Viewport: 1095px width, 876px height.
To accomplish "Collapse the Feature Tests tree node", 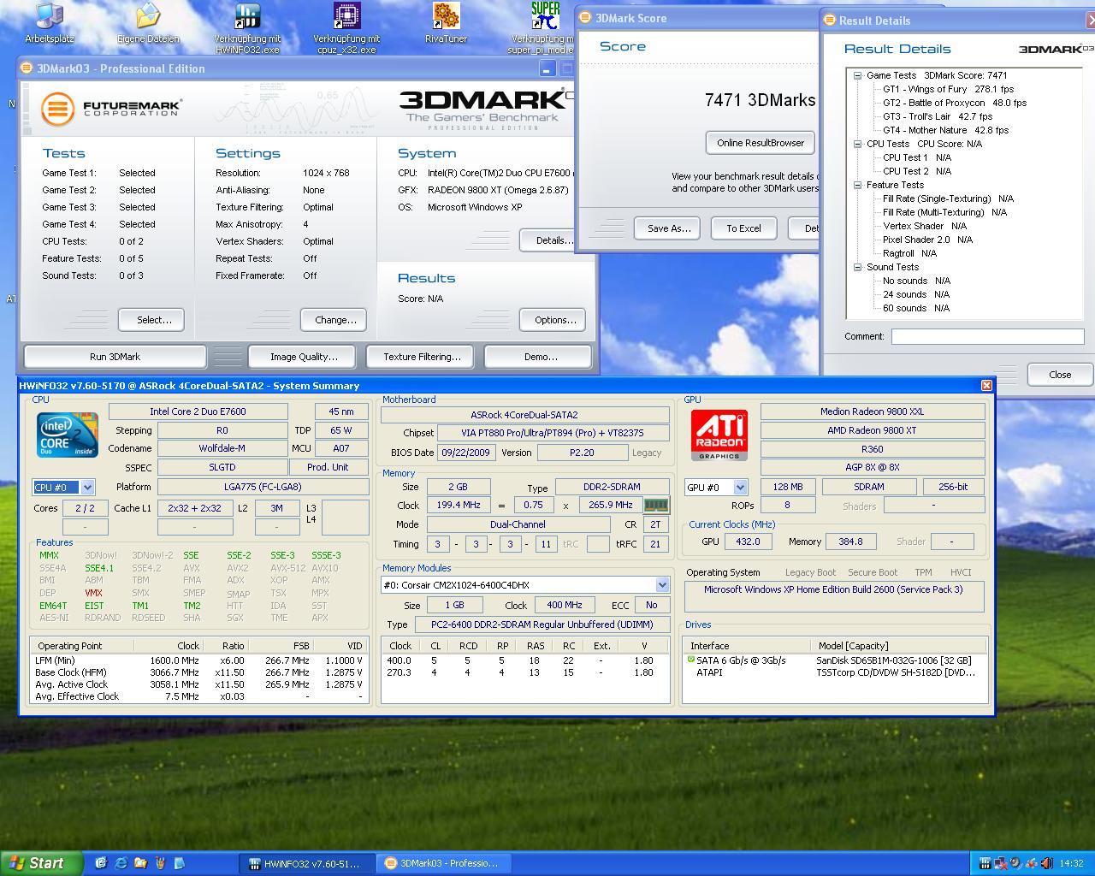I will point(857,185).
